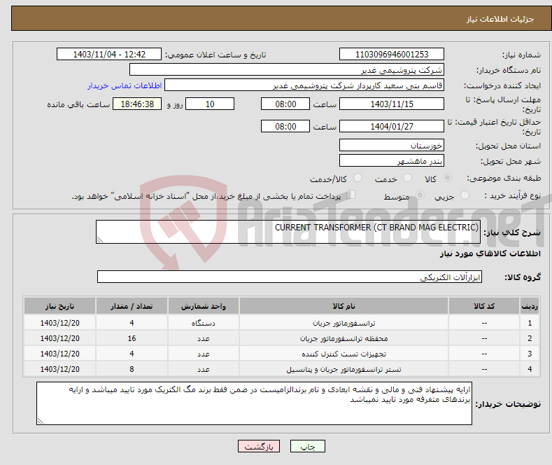Select the کالا radio button
Screen dimensions: 552x465
click(x=447, y=178)
